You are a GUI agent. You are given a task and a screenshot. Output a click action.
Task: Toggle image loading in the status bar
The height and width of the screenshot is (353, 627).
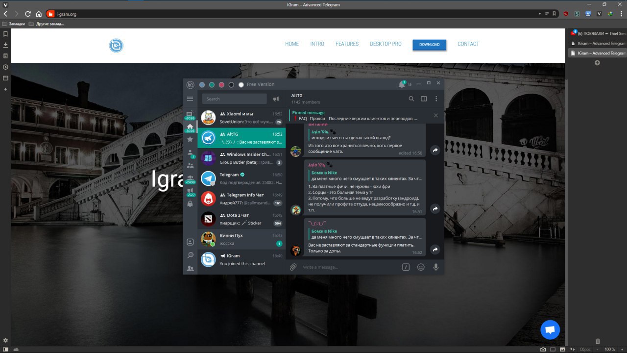click(562, 349)
